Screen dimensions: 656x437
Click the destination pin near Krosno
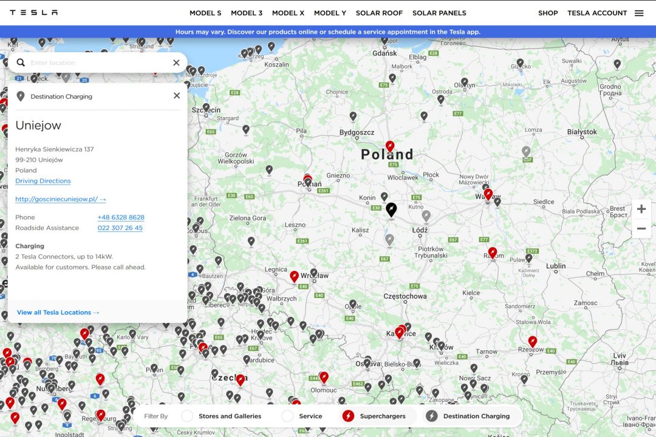[524, 379]
